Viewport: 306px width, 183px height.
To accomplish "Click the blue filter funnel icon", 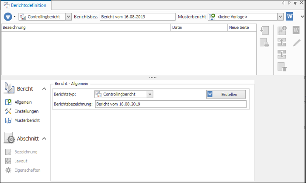I will tap(8, 17).
